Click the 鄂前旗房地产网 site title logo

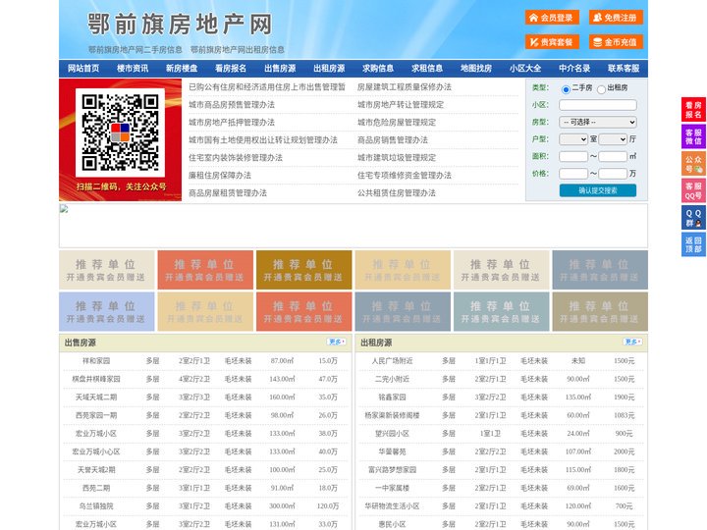180,25
